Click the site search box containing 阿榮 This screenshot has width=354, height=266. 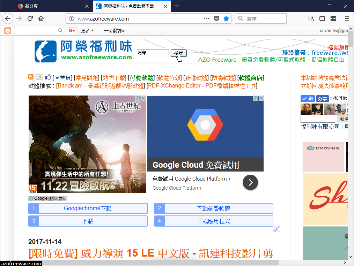point(153,53)
